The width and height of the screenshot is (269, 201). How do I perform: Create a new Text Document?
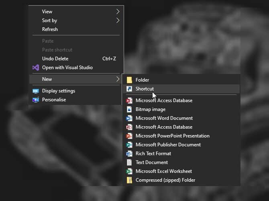[x=152, y=162]
